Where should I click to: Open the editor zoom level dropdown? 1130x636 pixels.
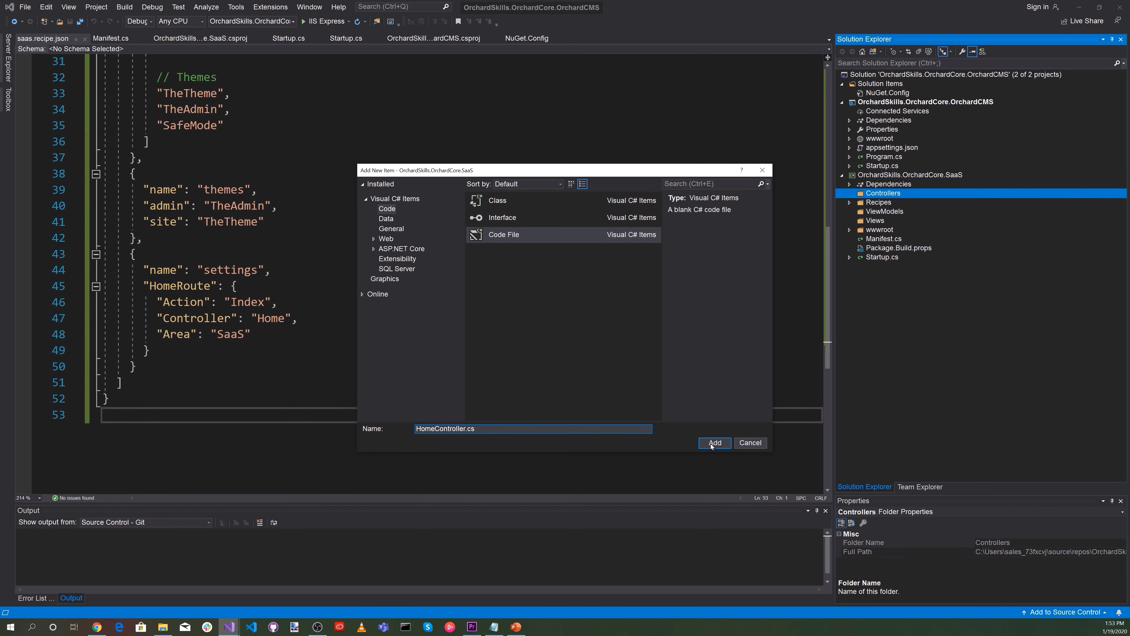point(39,498)
